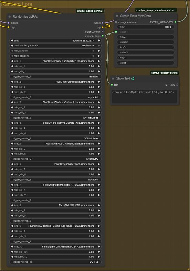Viewport: 190px width, 271px height.
Task: Increase the seed value with right arrow
Action: pyautogui.click(x=99, y=41)
